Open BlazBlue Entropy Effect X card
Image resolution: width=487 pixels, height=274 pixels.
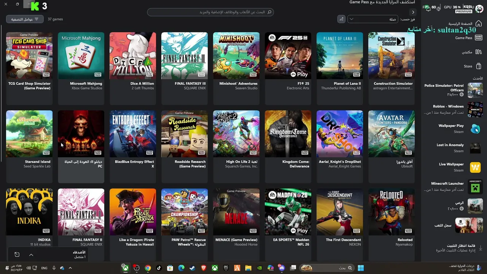point(133,146)
